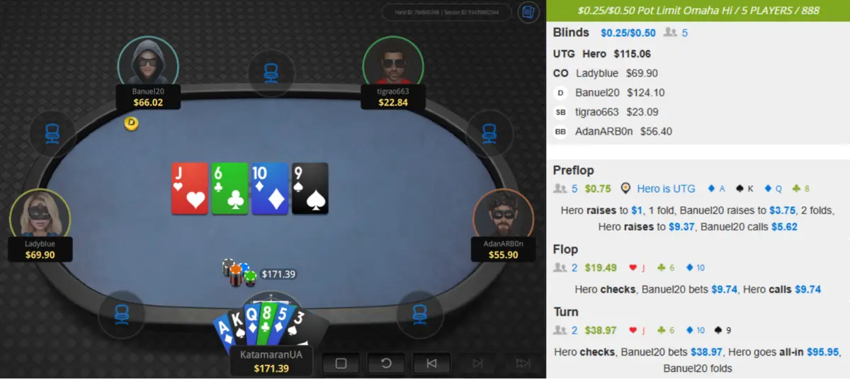Image resolution: width=850 pixels, height=379 pixels.
Task: Click the stop replay button
Action: tap(341, 363)
